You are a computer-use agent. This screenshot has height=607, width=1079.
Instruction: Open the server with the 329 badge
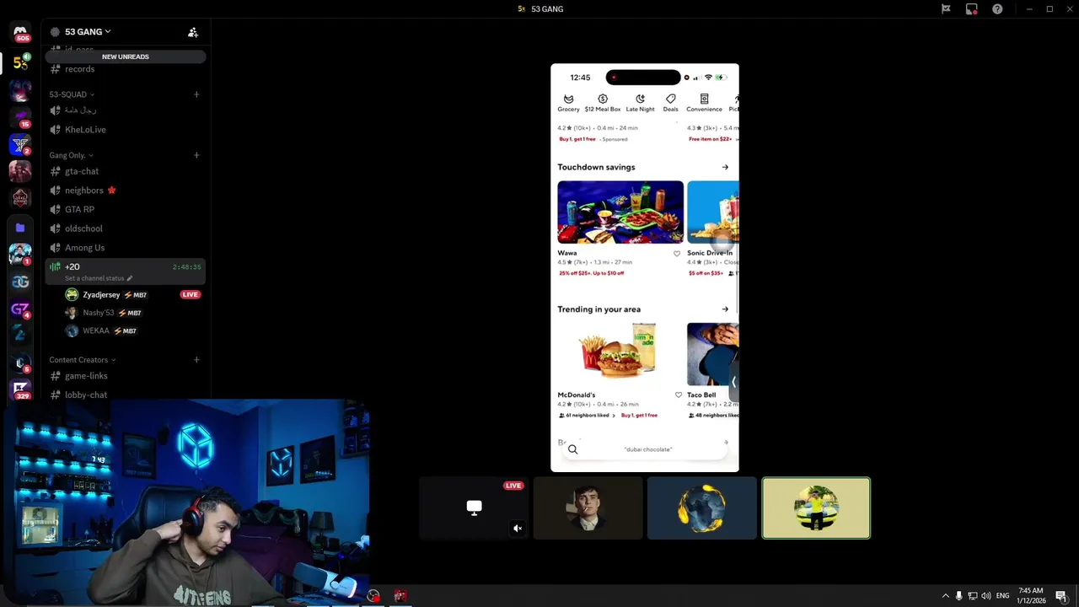click(x=20, y=389)
